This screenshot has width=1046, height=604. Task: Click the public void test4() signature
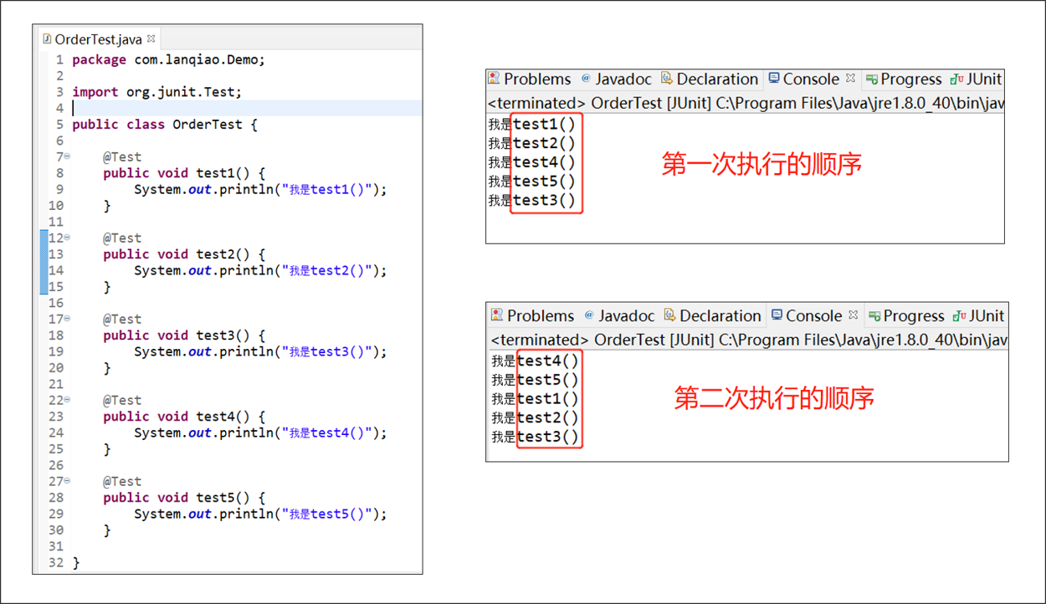click(x=184, y=417)
